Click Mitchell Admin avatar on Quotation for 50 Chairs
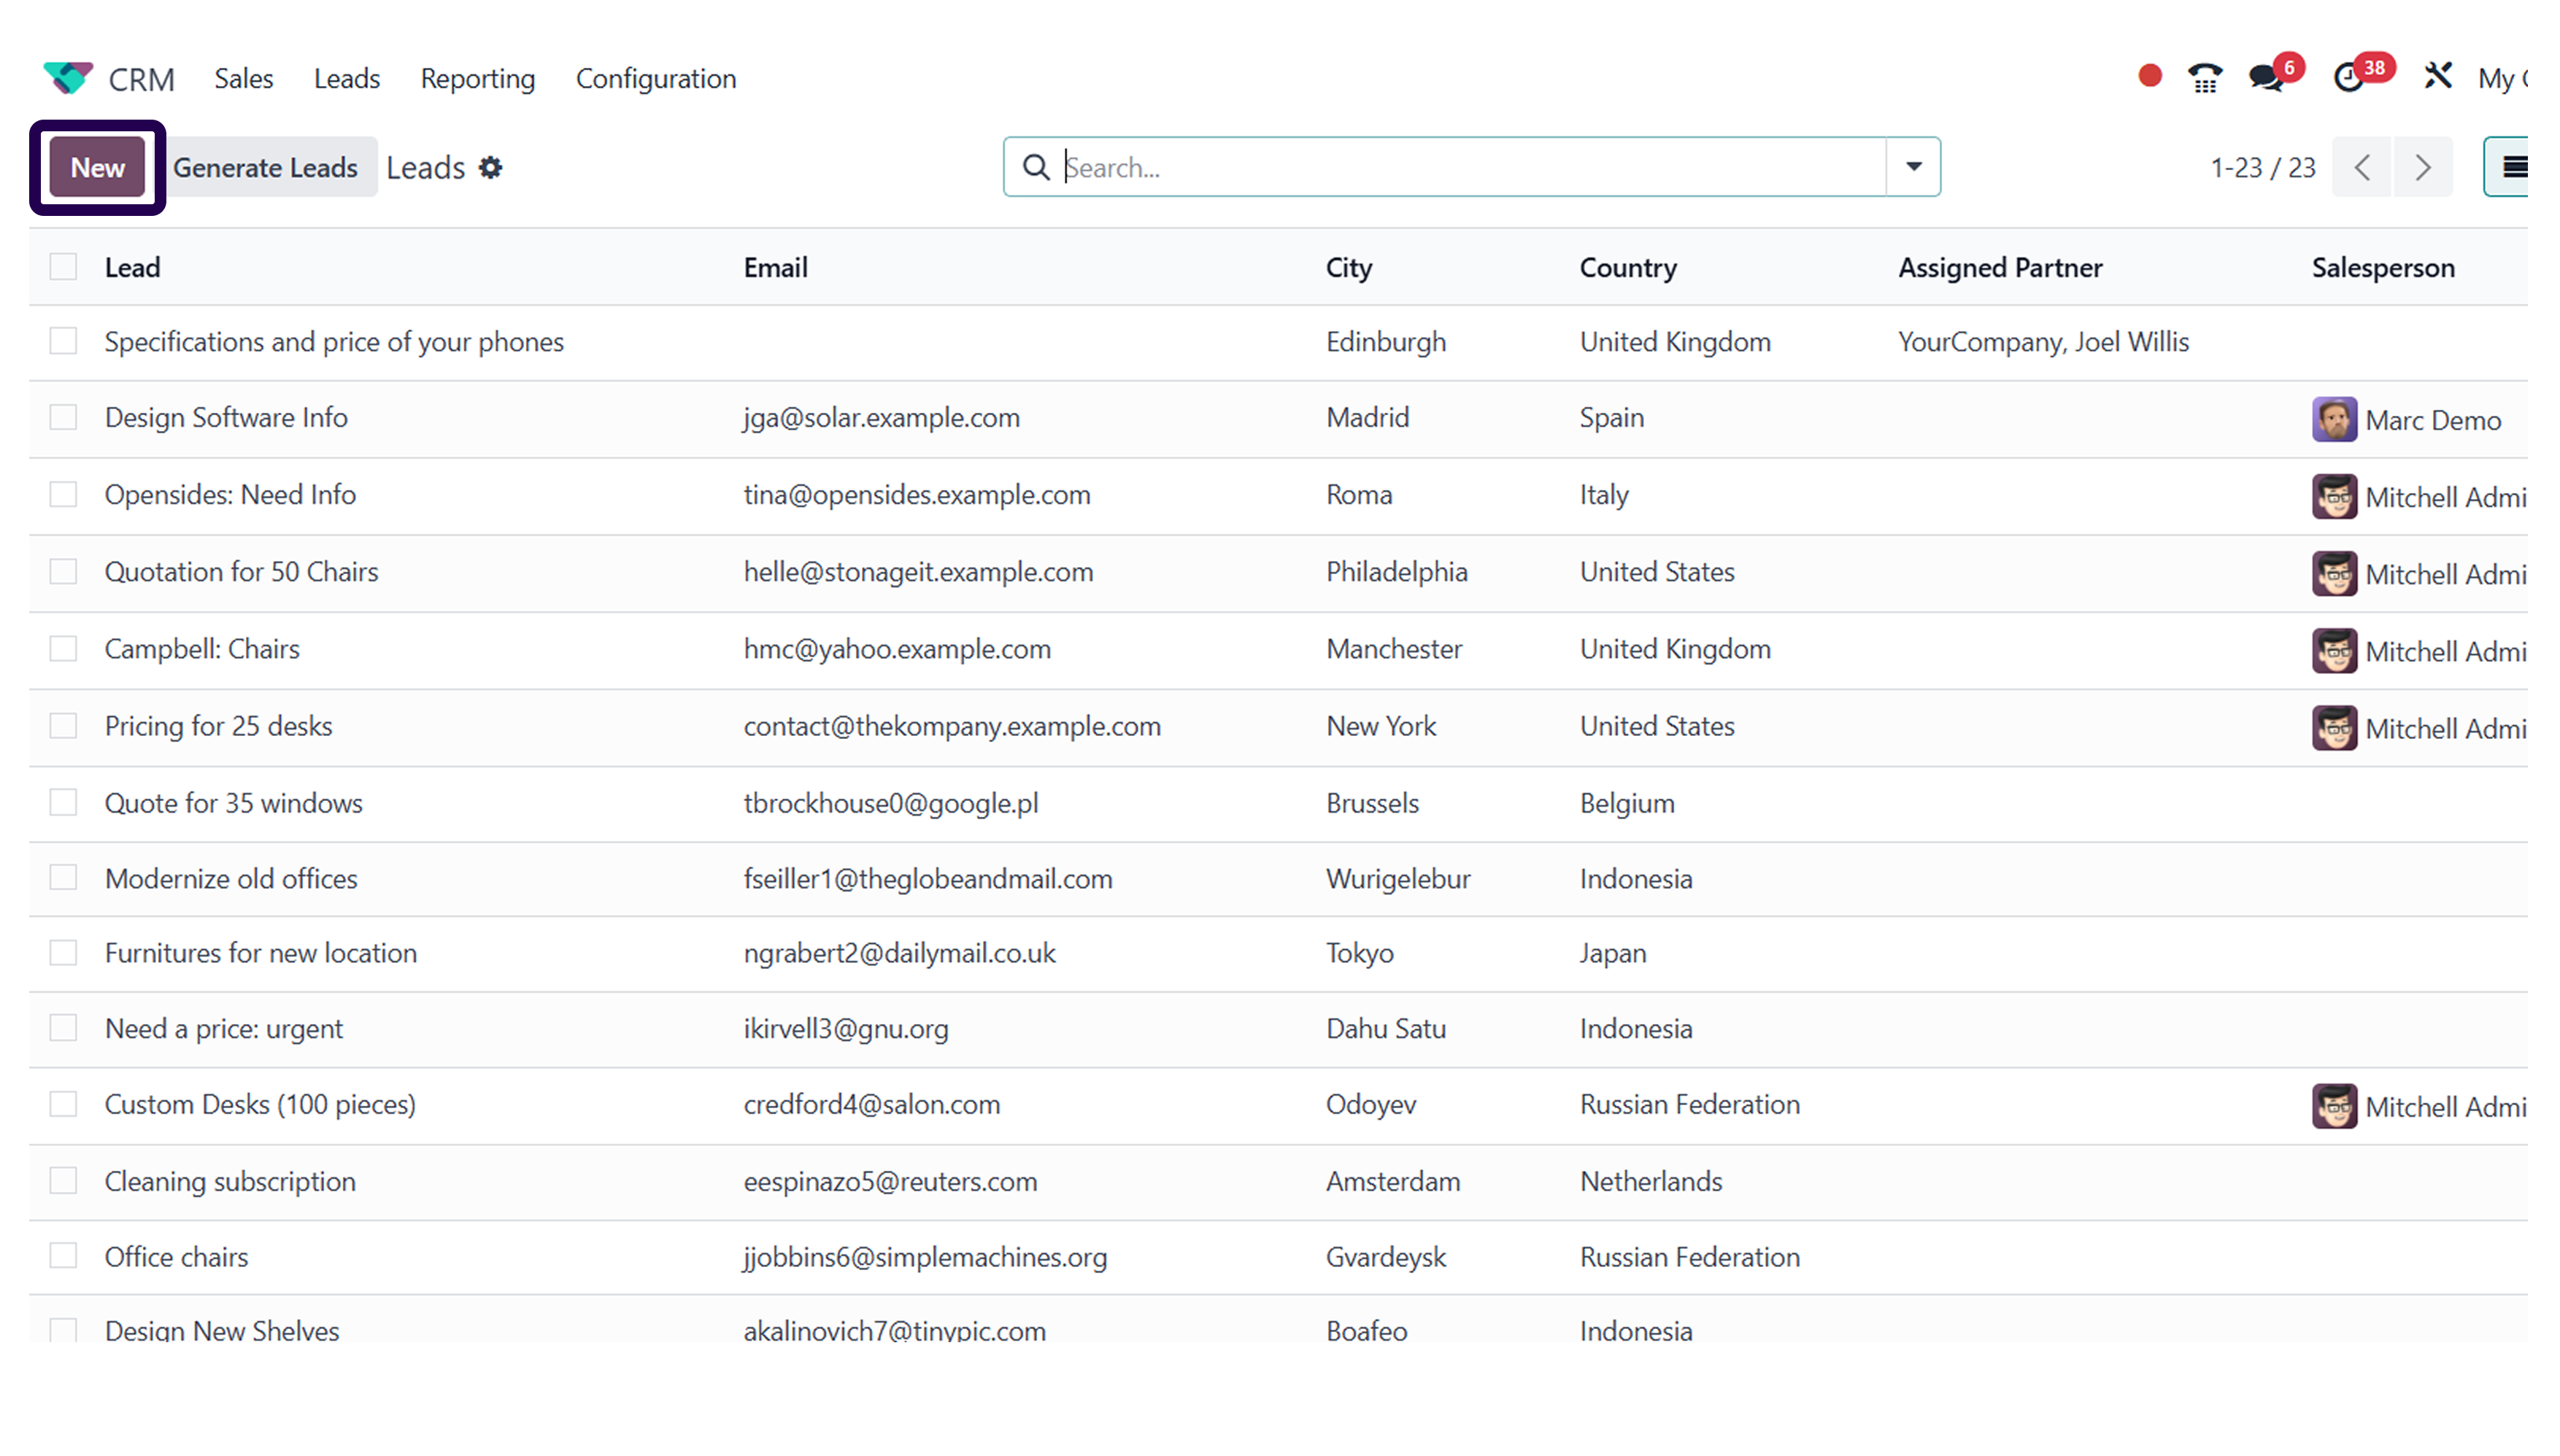This screenshot has height=1456, width=2560. [x=2334, y=573]
